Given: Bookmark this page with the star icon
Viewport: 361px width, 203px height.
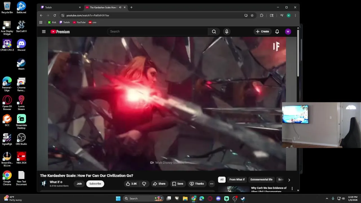Looking at the screenshot, I should (x=252, y=16).
